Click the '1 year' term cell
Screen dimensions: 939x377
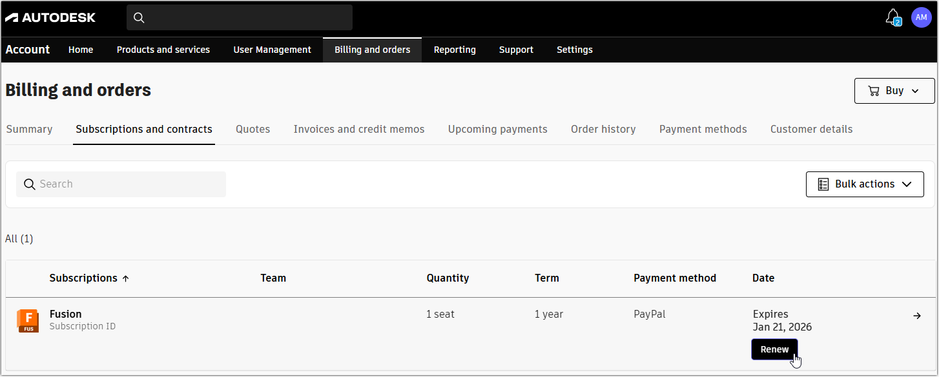tap(549, 314)
